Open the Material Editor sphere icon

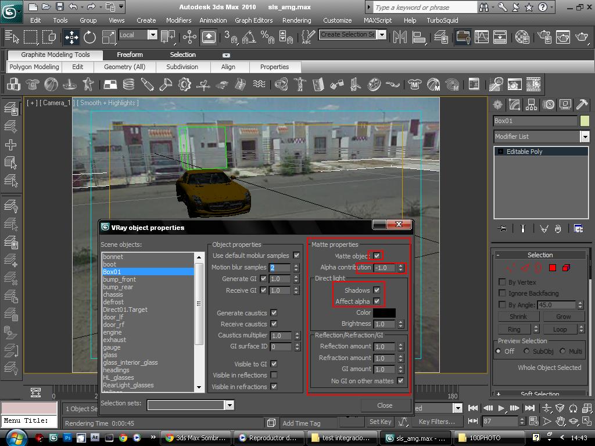[x=522, y=37]
